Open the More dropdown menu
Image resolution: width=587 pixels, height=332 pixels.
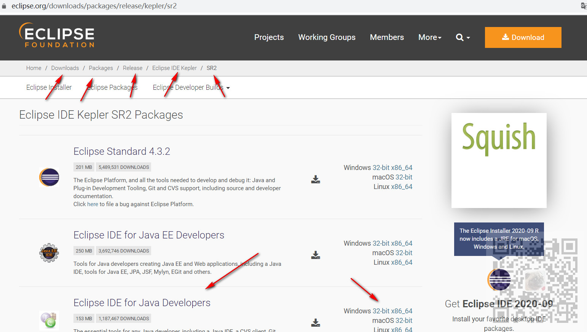pyautogui.click(x=430, y=37)
